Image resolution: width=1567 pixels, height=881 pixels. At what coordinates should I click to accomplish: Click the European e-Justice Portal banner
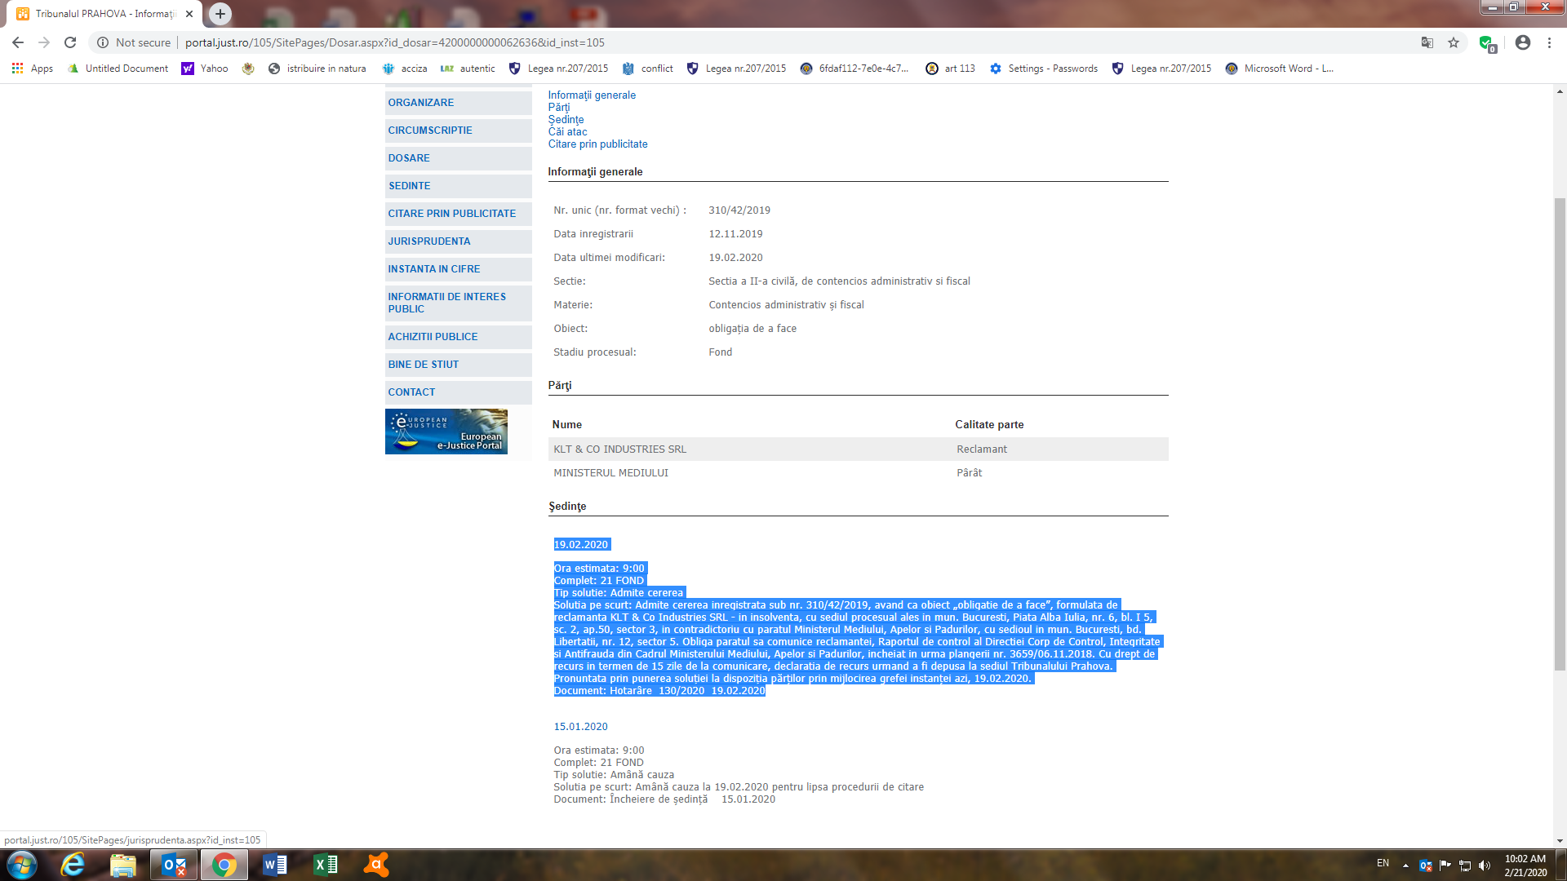point(446,432)
